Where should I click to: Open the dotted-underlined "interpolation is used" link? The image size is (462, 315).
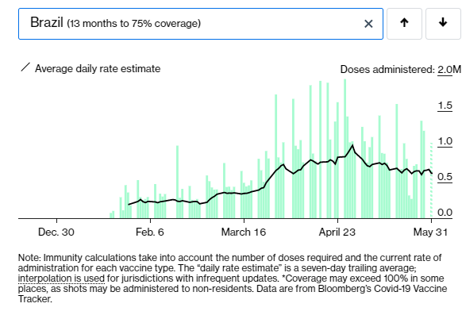click(x=61, y=279)
